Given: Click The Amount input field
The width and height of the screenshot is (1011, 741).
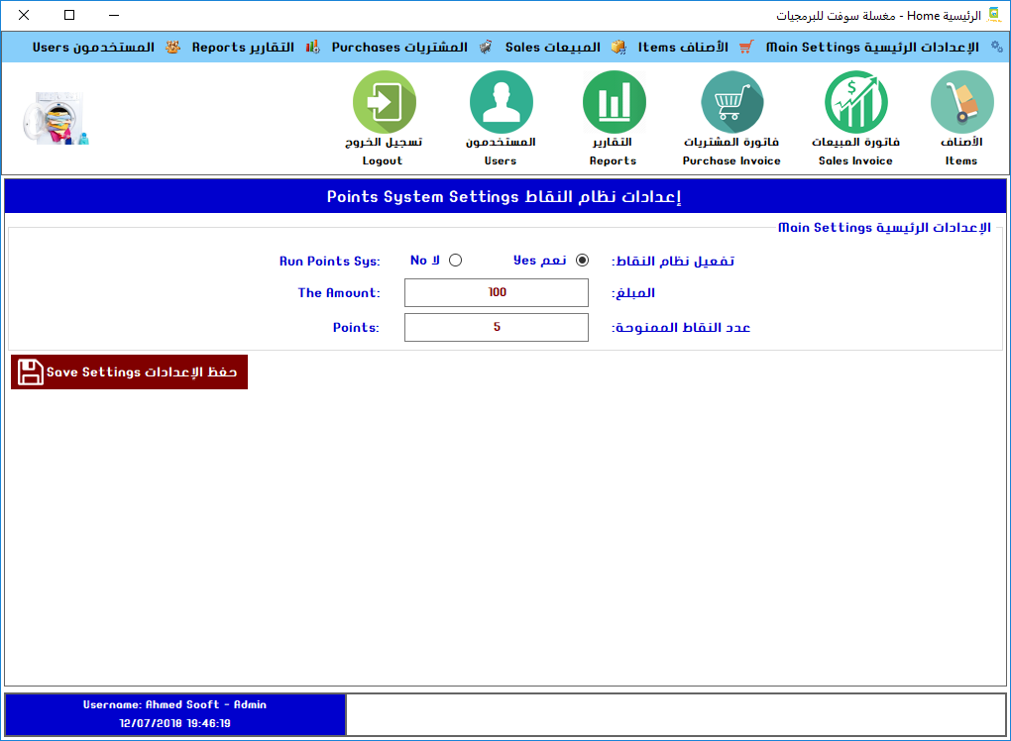Looking at the screenshot, I should [497, 293].
